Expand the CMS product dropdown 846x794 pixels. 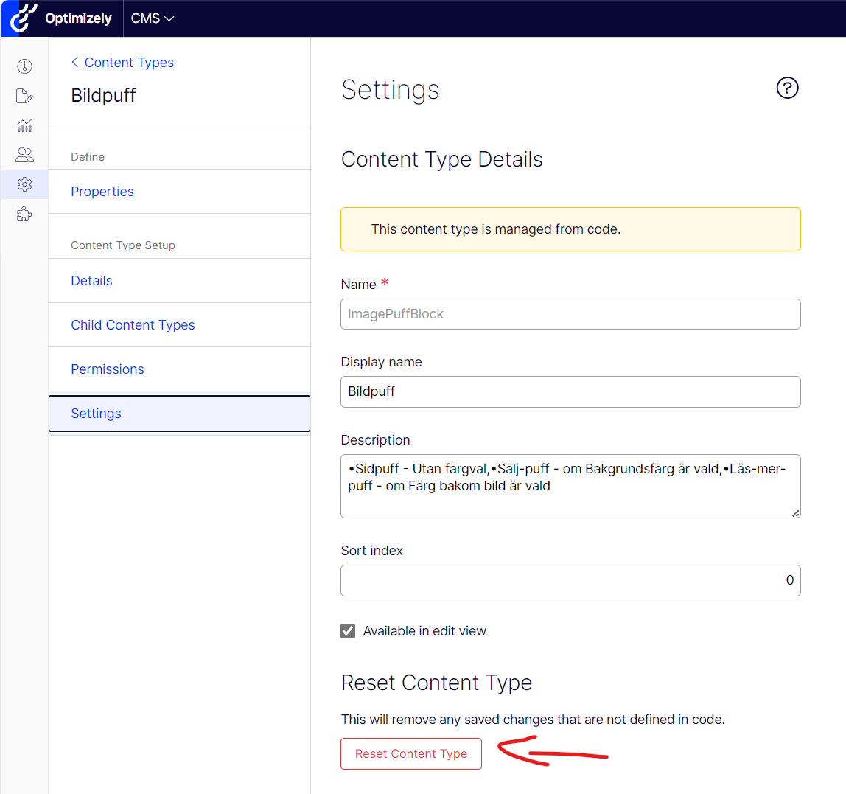coord(152,18)
